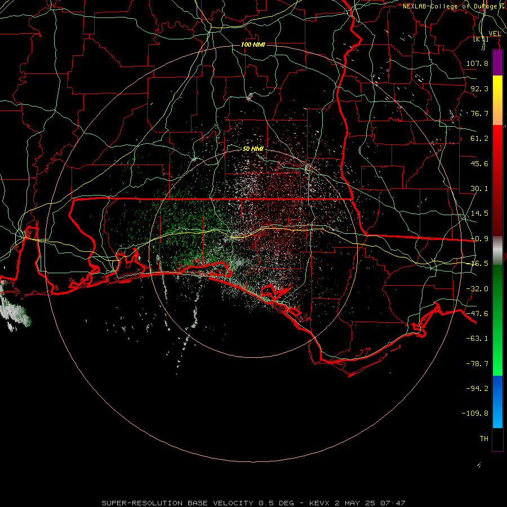Click the 92.3 velocity scale value
Screen dimensions: 507x507
coord(479,88)
